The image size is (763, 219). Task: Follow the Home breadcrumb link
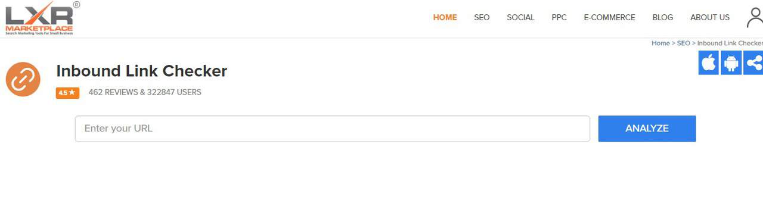[x=660, y=43]
